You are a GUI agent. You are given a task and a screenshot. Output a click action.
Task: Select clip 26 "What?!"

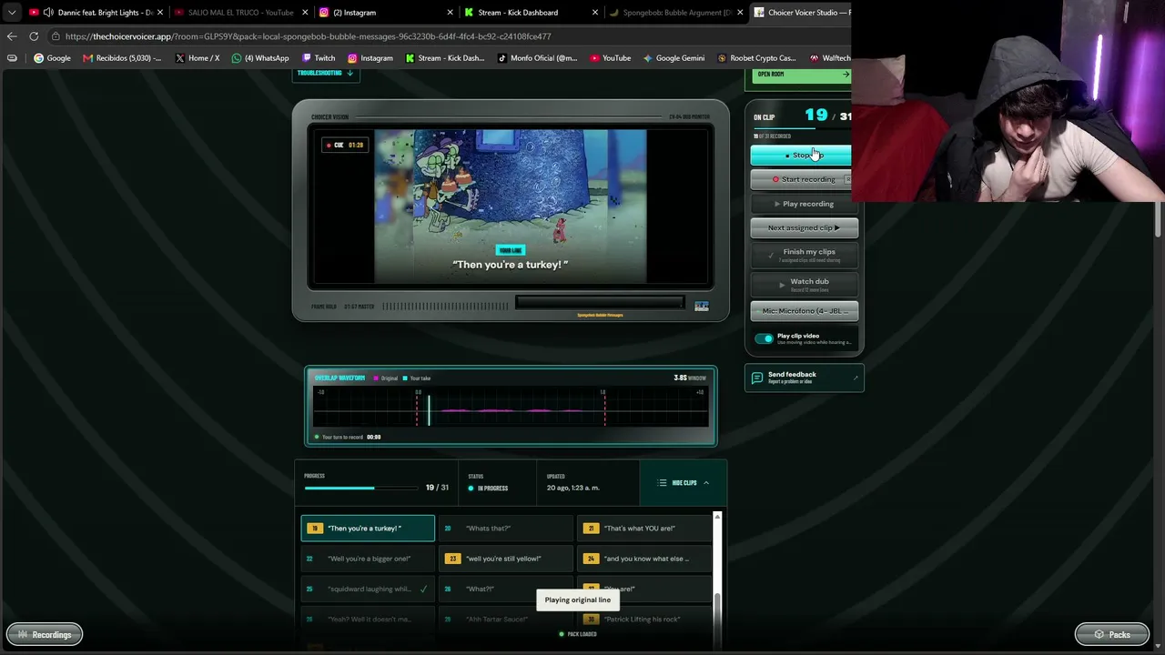point(505,589)
